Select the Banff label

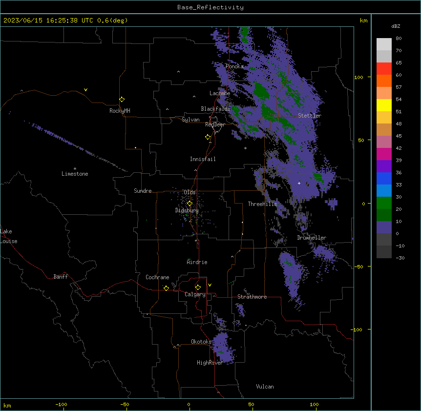pyautogui.click(x=61, y=277)
